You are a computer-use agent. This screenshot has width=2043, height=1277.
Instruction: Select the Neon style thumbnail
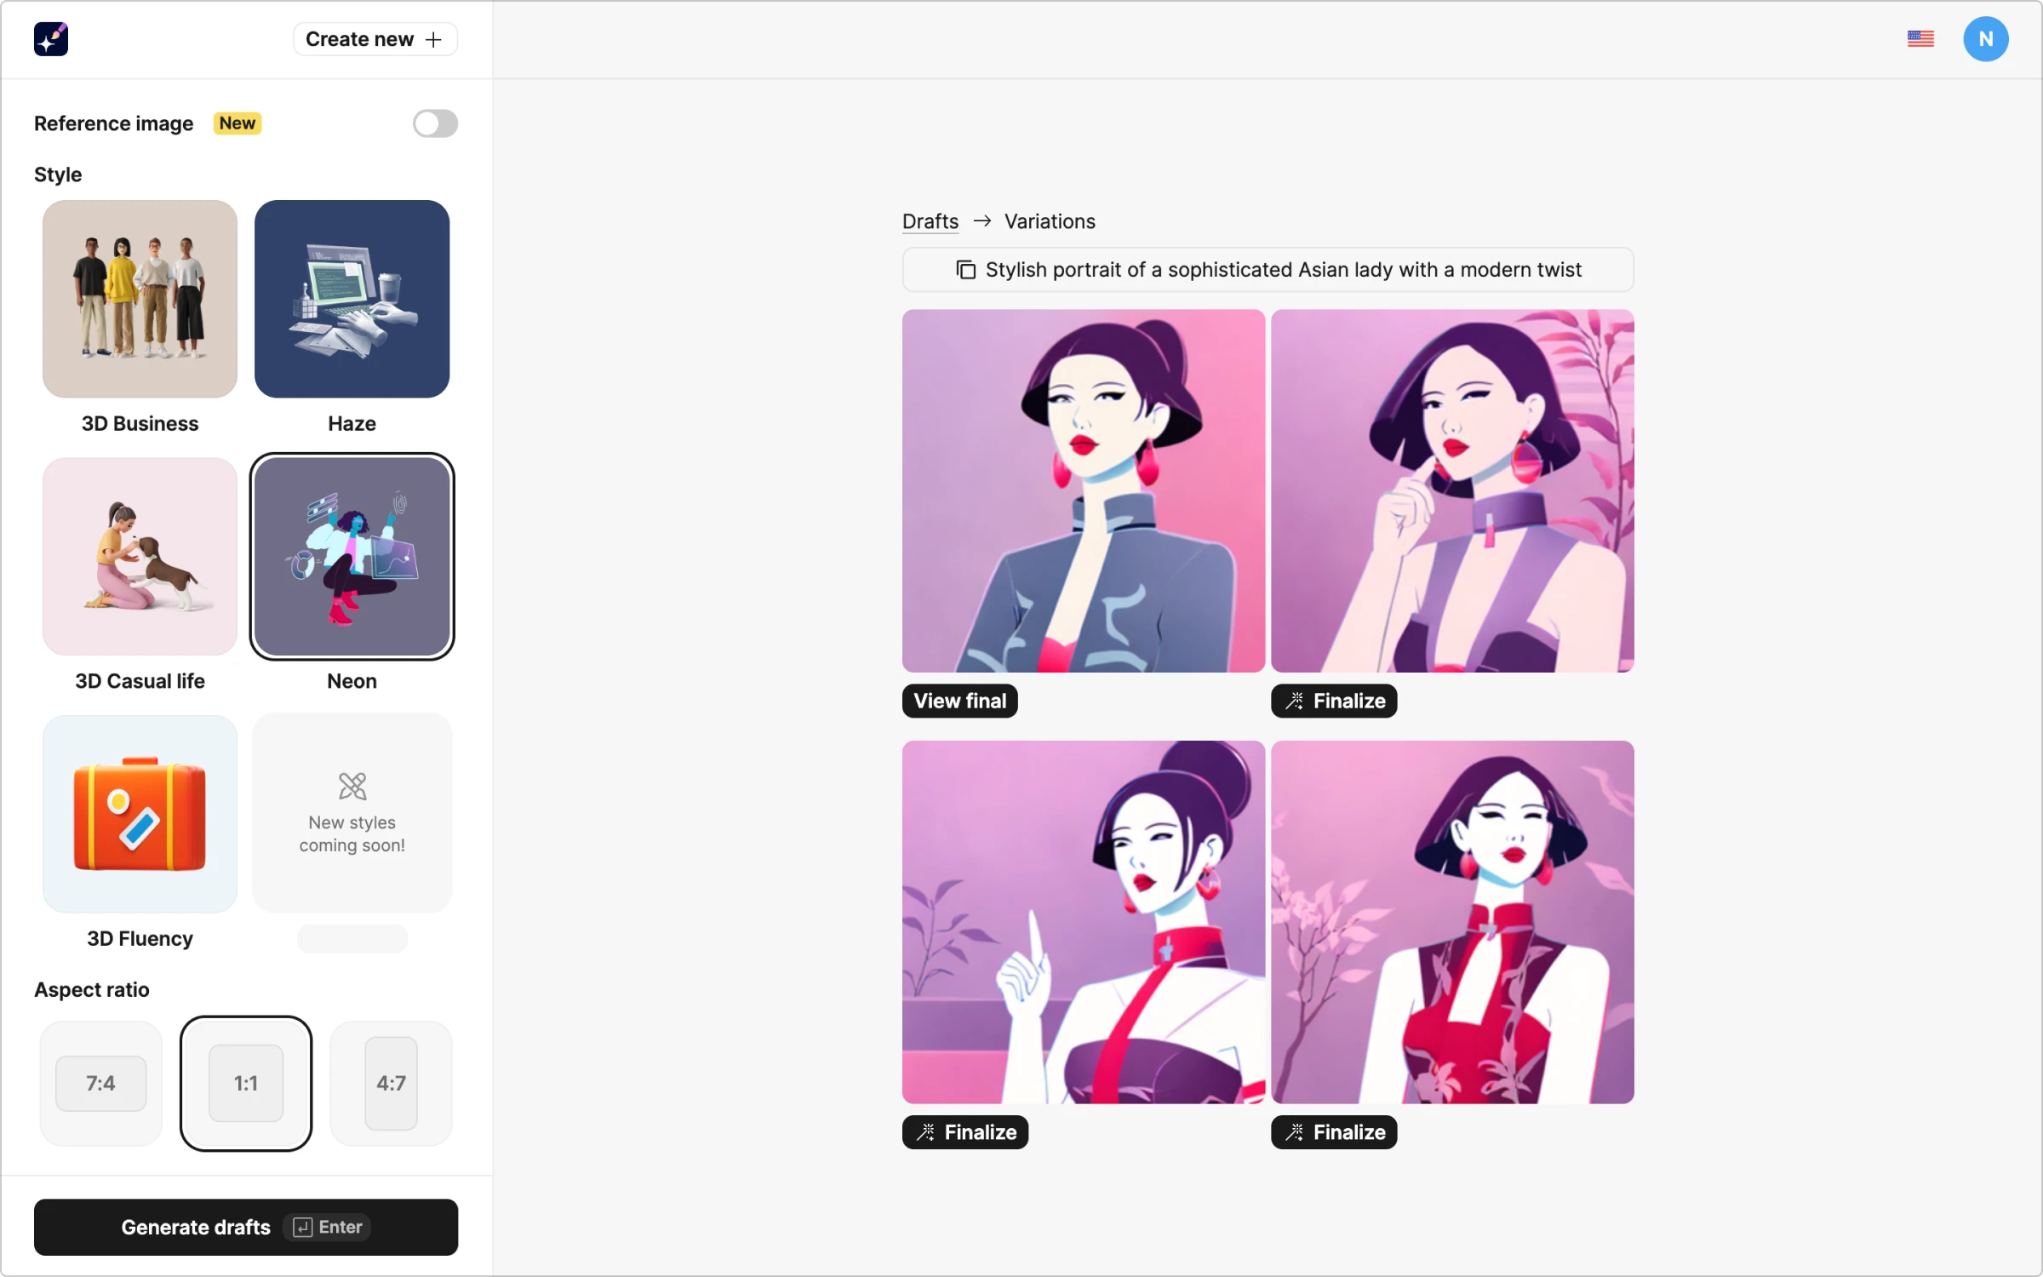352,556
